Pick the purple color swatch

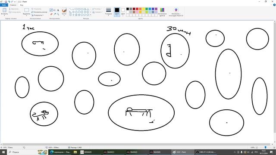click(x=156, y=9)
